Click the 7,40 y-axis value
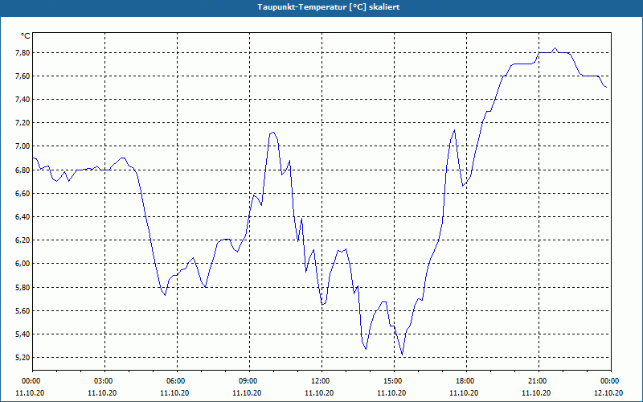The image size is (643, 402). [x=23, y=99]
